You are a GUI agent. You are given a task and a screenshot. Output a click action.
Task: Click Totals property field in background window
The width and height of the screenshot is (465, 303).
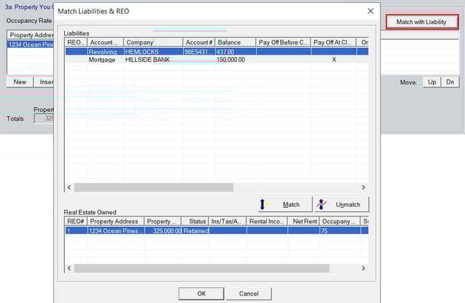(x=44, y=119)
